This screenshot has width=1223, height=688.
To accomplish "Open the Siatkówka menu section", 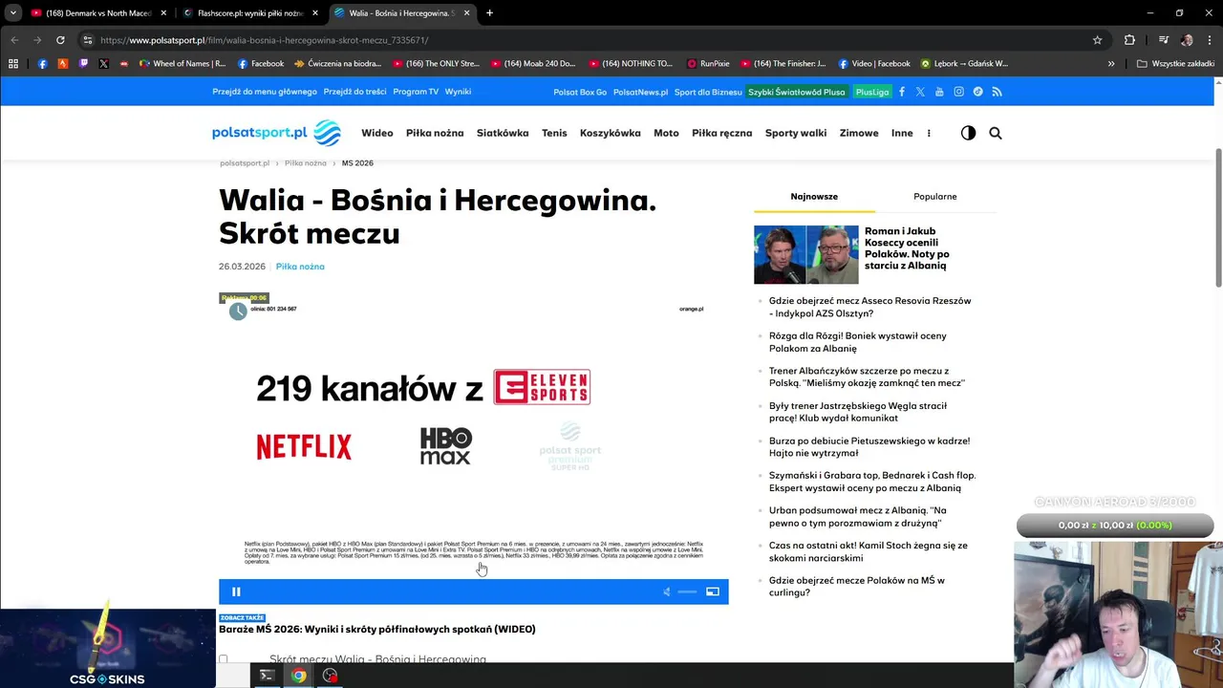I will 503,133.
